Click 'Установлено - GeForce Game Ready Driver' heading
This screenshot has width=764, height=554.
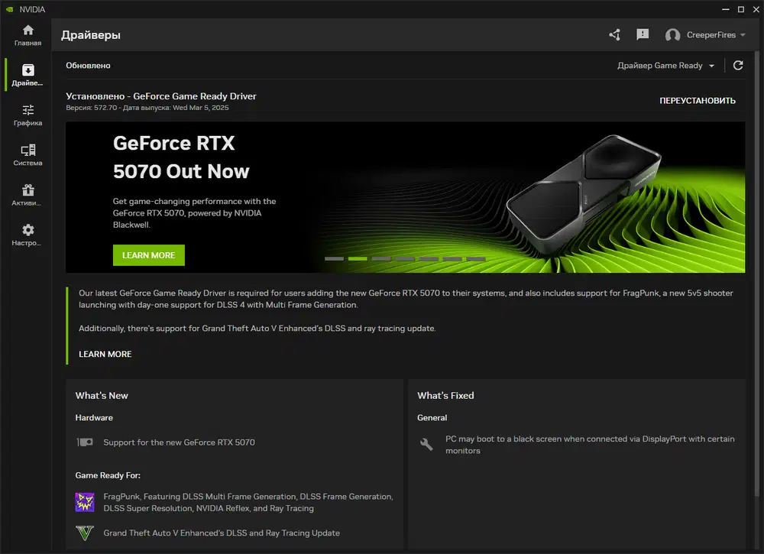(160, 96)
